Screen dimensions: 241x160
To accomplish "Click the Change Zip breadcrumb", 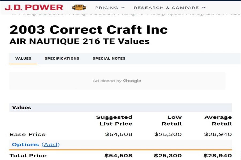I will (133, 14).
